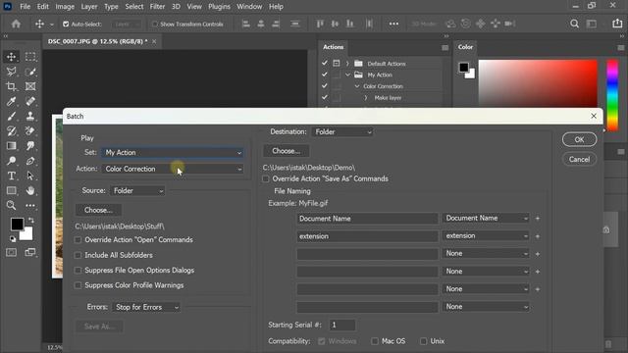
Task: Open the Image menu
Action: pyautogui.click(x=65, y=7)
